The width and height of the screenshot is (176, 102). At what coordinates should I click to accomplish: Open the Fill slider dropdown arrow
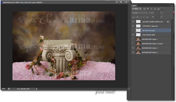pyautogui.click(x=161, y=17)
